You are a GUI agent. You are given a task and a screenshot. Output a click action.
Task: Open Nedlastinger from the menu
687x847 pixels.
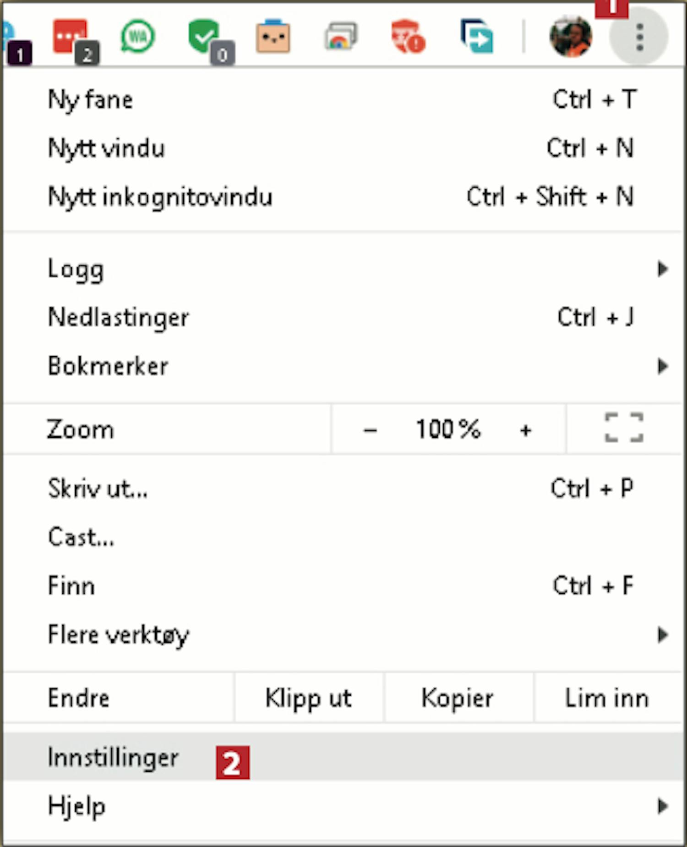(x=343, y=317)
